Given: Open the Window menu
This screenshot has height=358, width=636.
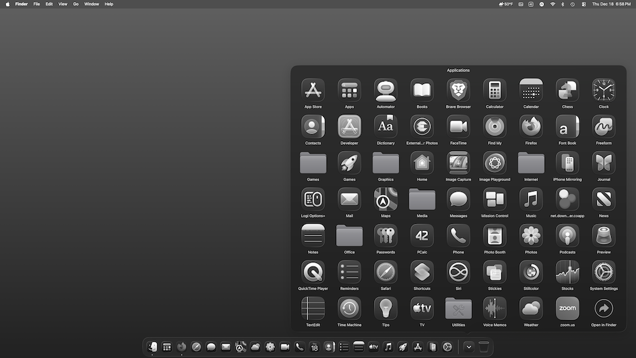Looking at the screenshot, I should click(91, 4).
